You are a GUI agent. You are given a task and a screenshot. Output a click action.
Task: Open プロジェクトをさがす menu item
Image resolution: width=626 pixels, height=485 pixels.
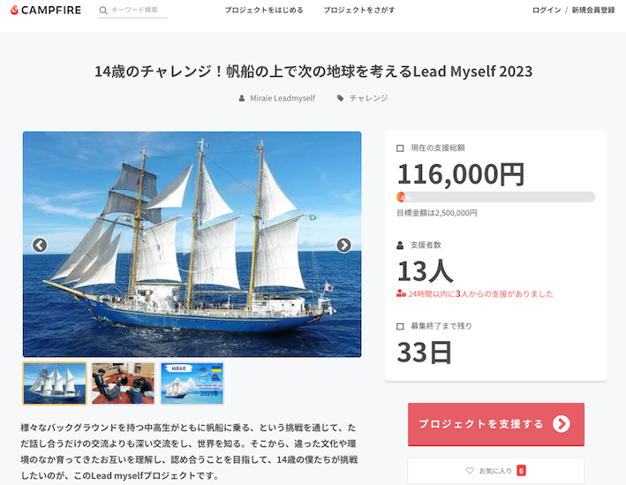pos(358,10)
